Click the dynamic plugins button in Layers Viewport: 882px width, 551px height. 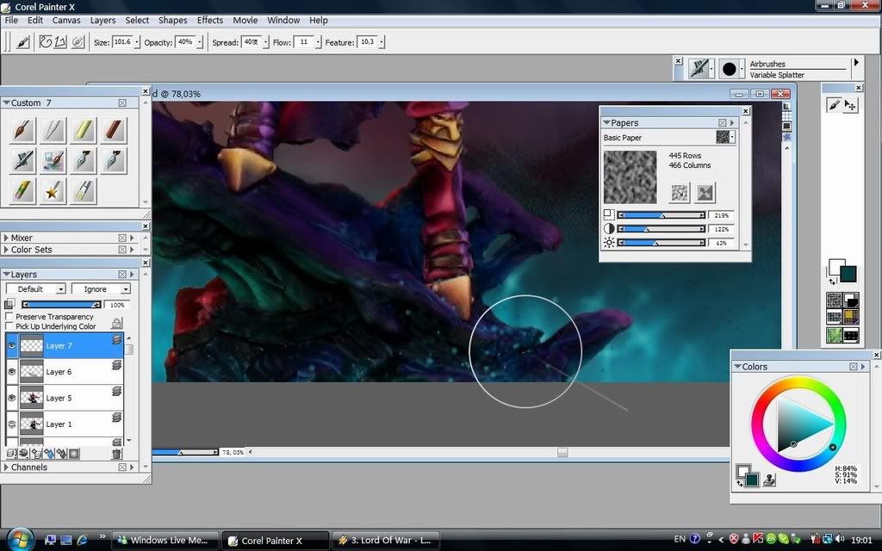[x=23, y=453]
